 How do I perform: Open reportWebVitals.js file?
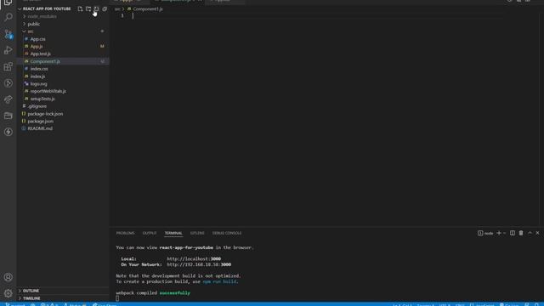(x=63, y=91)
